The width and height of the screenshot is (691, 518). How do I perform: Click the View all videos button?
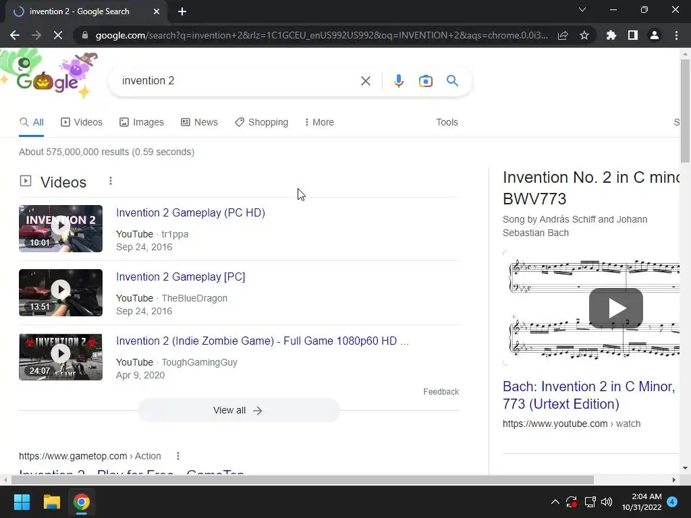point(238,410)
